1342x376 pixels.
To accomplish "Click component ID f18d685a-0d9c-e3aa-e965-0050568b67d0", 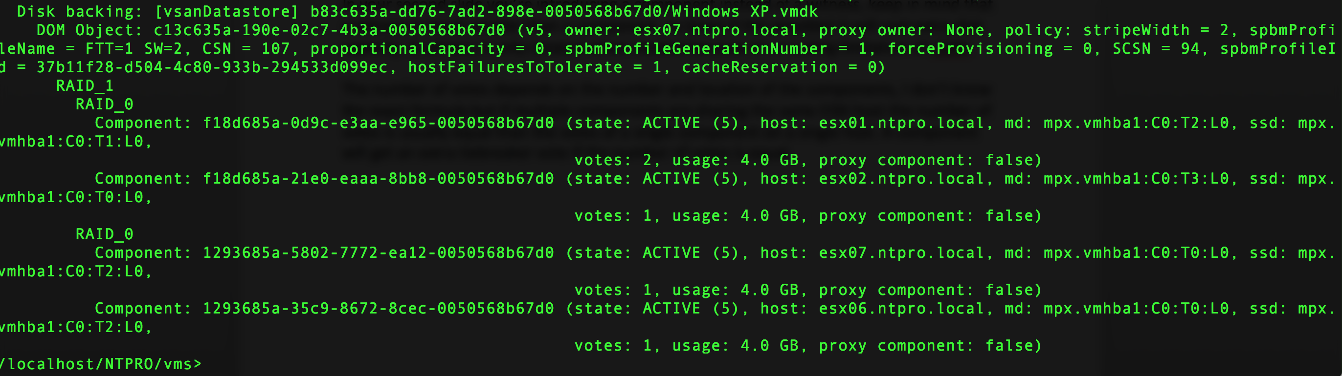I will pos(378,123).
